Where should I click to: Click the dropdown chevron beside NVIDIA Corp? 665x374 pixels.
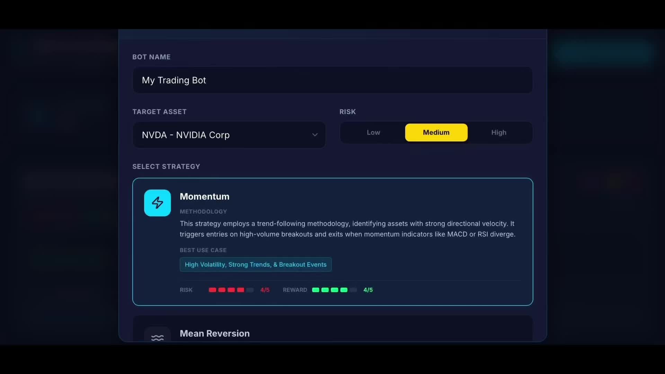pos(315,135)
